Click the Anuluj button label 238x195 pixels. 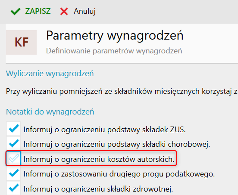coord(85,11)
